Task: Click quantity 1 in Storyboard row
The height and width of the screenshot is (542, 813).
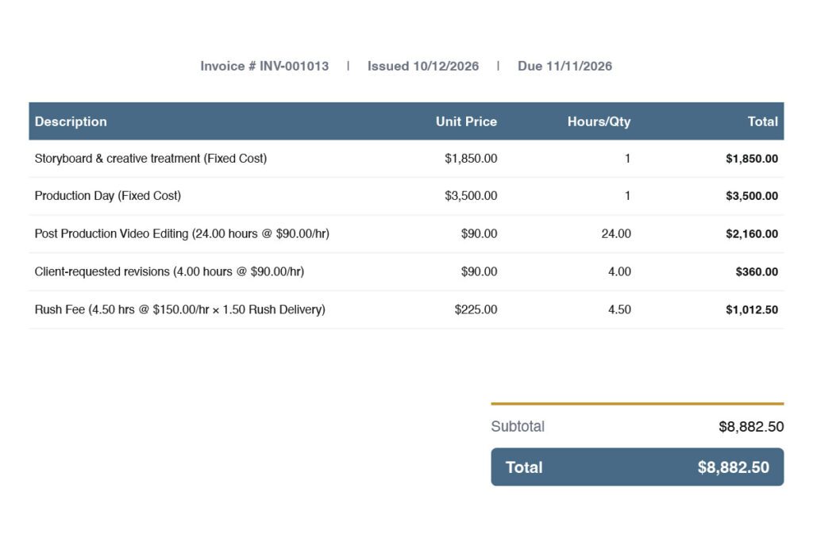Action: point(627,159)
